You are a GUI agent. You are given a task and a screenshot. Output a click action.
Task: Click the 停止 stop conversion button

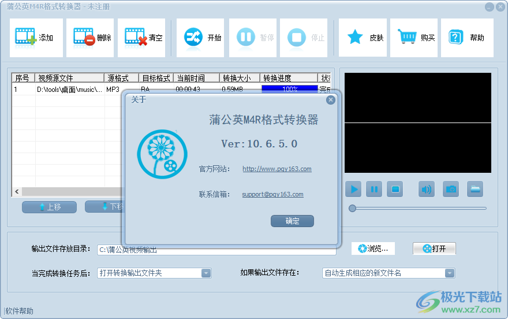tap(304, 38)
